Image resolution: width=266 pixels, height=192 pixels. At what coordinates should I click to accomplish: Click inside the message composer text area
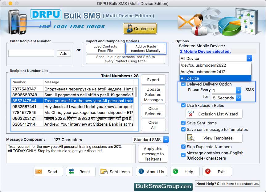(71, 154)
